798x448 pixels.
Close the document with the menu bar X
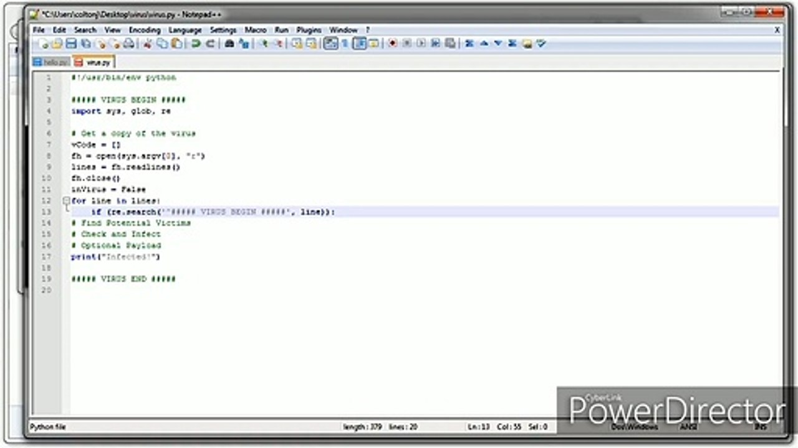click(777, 30)
